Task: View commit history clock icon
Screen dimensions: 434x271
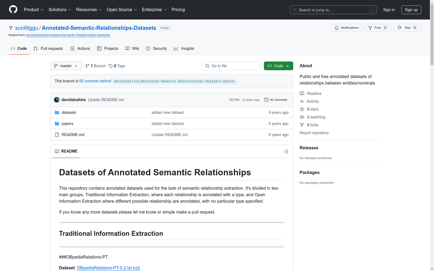Action: pyautogui.click(x=266, y=100)
